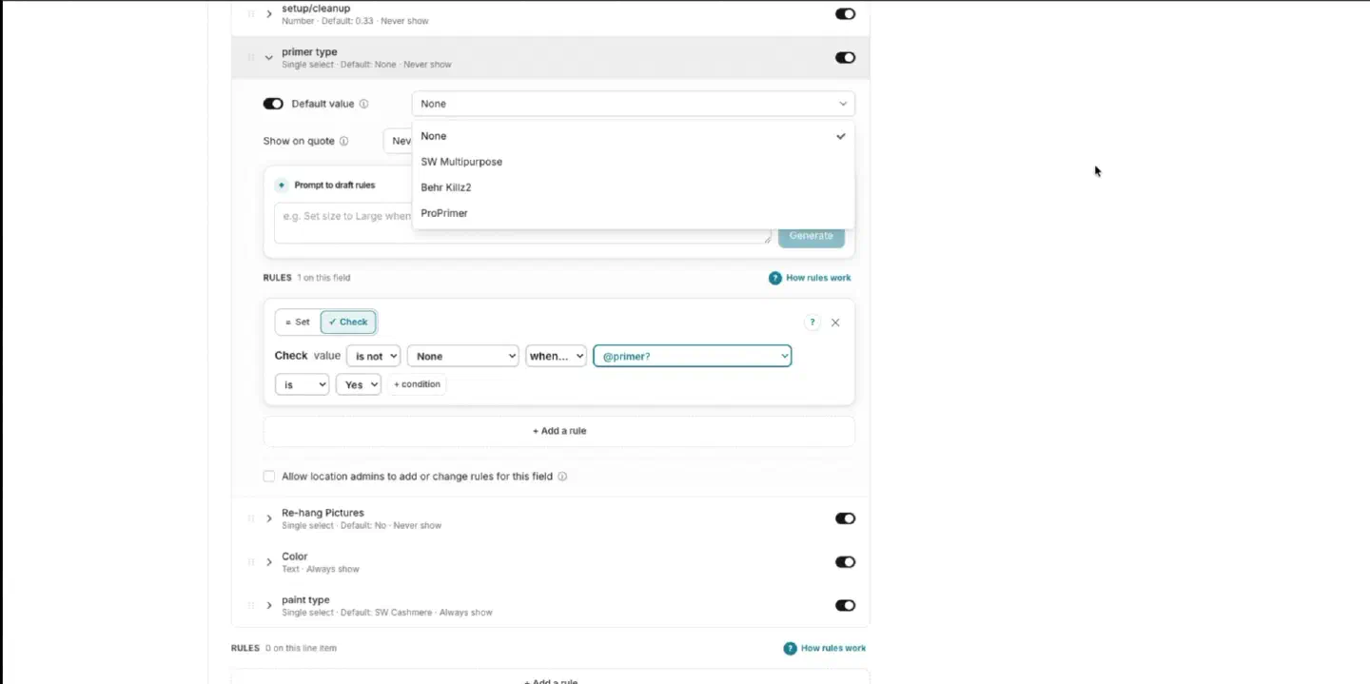
Task: Click the drag handle beside Re-hang Pictures
Action: click(251, 518)
